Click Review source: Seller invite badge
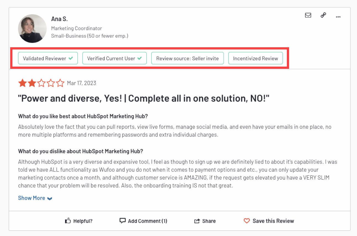The height and width of the screenshot is (236, 357). click(x=187, y=58)
